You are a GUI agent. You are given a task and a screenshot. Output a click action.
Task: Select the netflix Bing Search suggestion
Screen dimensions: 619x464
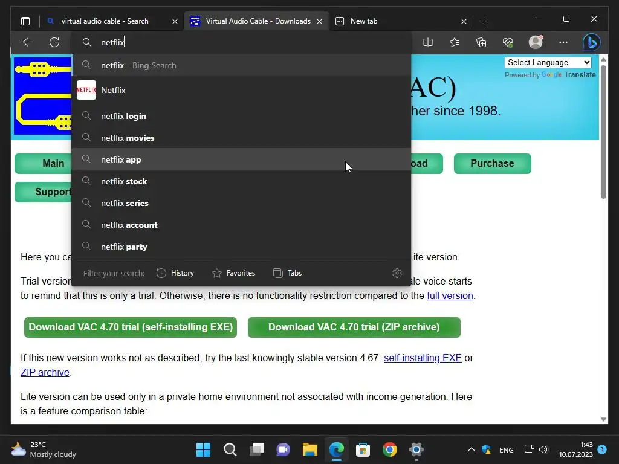(x=241, y=65)
